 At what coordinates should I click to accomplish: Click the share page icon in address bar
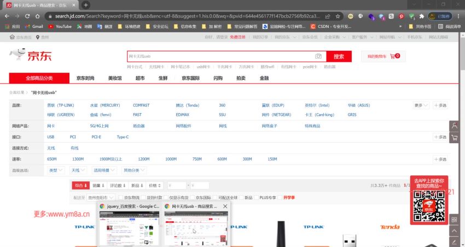tap(327, 16)
